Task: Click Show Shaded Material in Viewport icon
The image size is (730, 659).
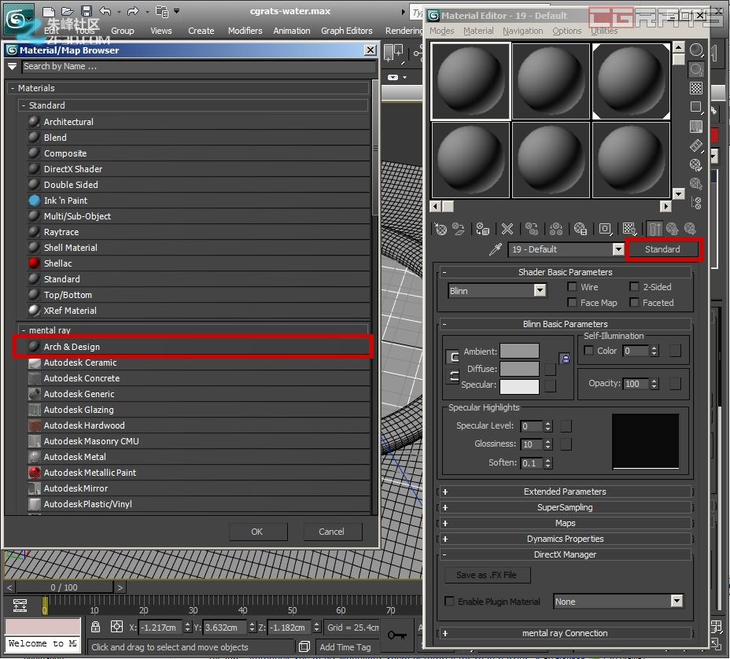Action: [x=629, y=229]
